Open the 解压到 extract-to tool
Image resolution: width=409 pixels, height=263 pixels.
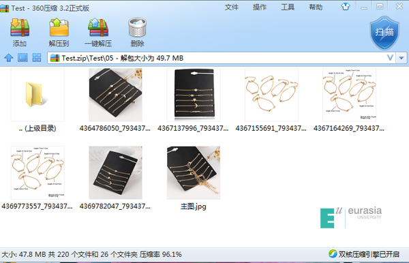pyautogui.click(x=59, y=27)
